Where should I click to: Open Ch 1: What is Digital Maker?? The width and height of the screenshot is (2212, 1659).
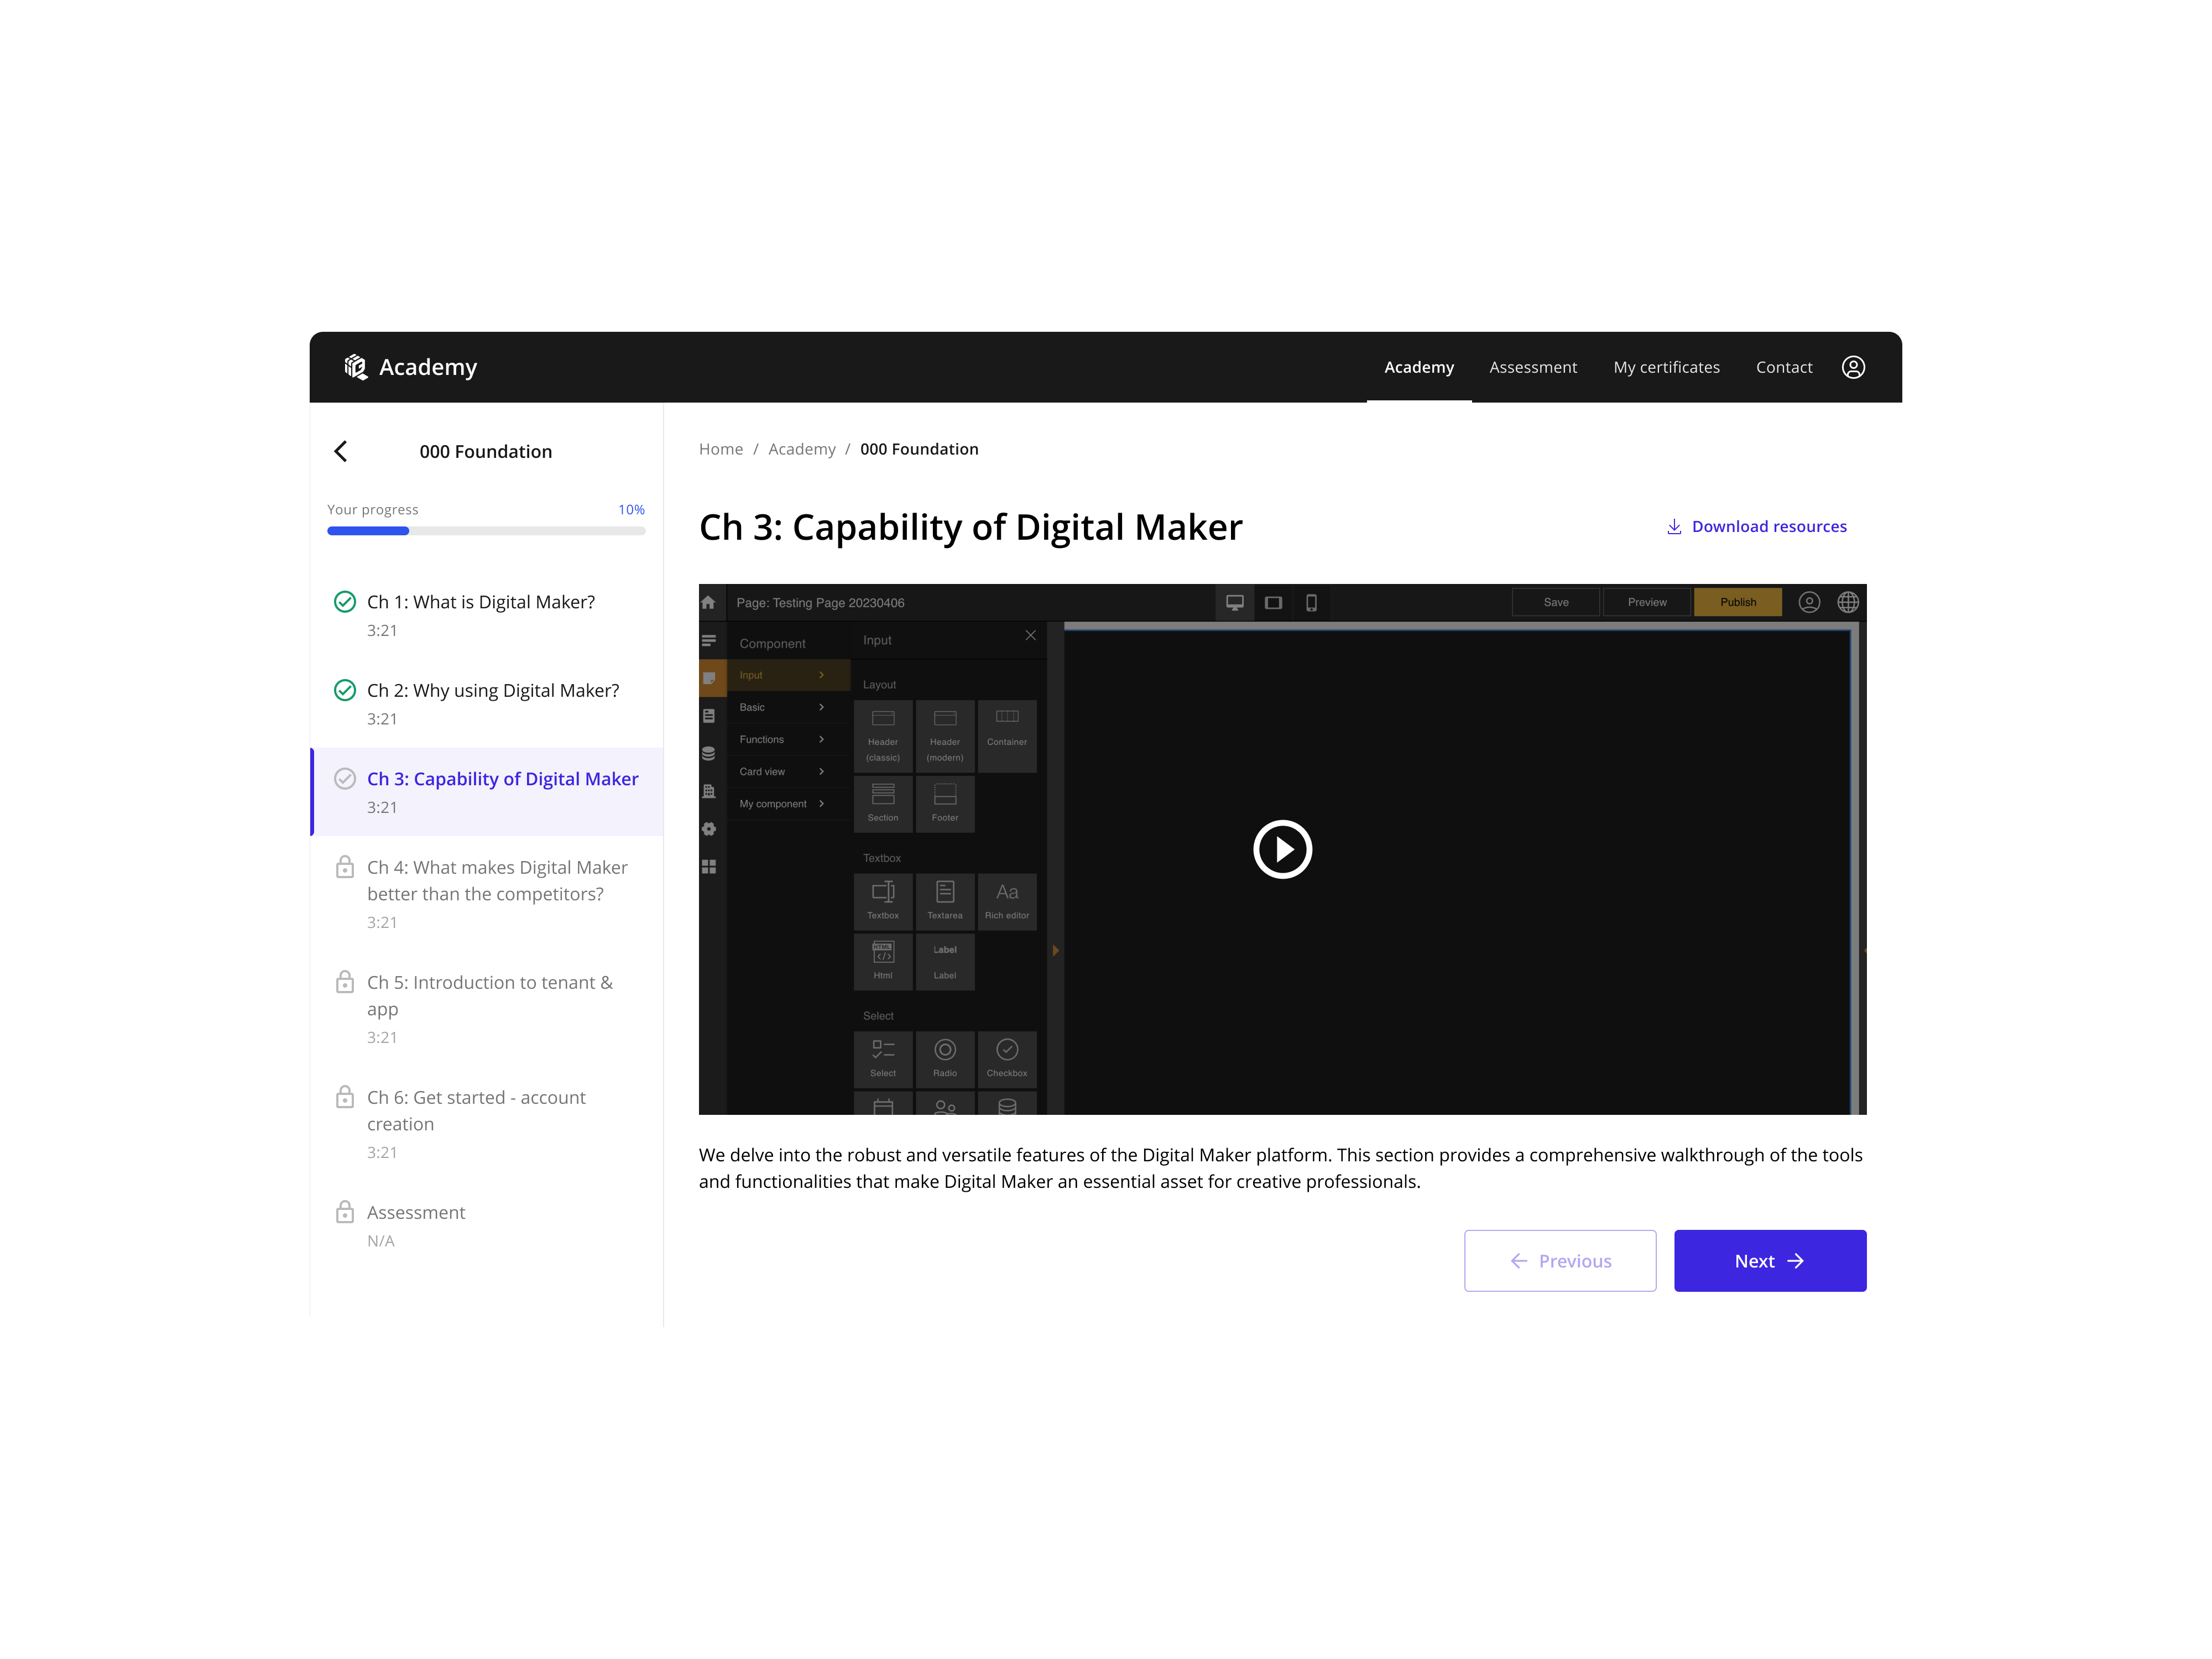(487, 615)
